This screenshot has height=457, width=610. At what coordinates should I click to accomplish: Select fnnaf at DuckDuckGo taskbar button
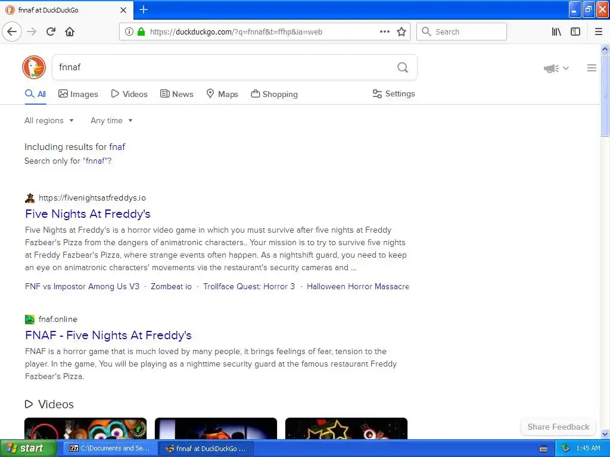(207, 449)
